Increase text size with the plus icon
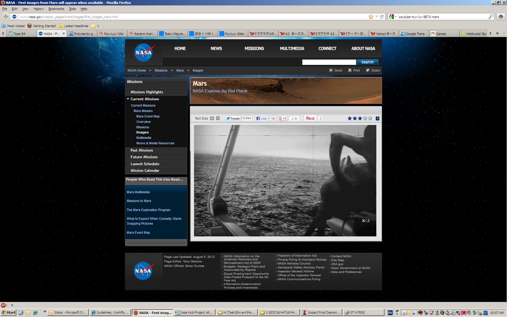Image resolution: width=507 pixels, height=317 pixels. coord(212,118)
